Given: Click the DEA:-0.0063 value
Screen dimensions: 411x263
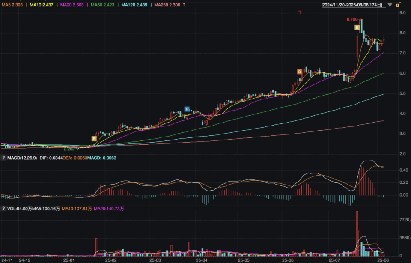Looking at the screenshot, I should 74,158.
